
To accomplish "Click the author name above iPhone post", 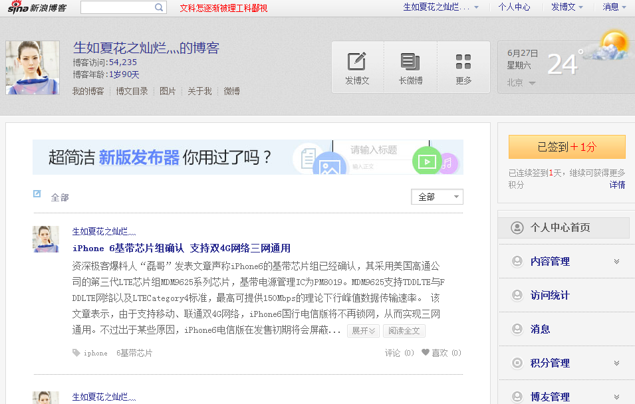I will tap(104, 231).
